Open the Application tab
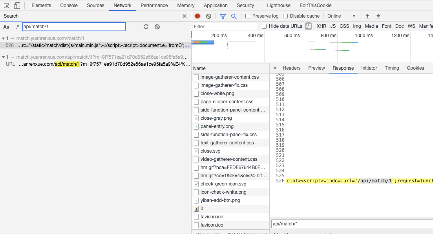This screenshot has width=433, height=234. (x=216, y=5)
